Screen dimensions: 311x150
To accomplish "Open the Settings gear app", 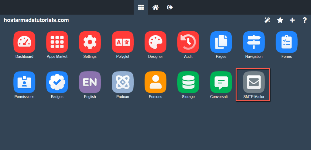I will click(x=90, y=42).
